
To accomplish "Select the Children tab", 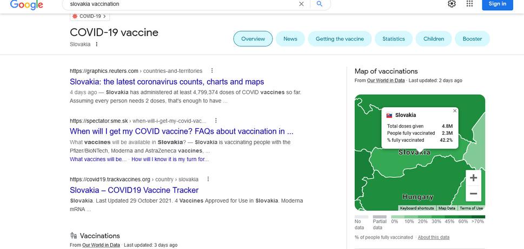I will tap(434, 39).
